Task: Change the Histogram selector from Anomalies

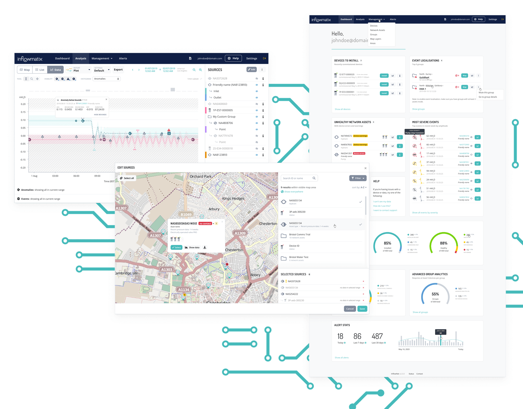Action: click(106, 79)
